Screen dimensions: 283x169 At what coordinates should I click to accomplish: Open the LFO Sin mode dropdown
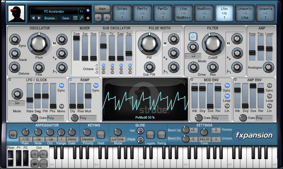[x=17, y=103]
